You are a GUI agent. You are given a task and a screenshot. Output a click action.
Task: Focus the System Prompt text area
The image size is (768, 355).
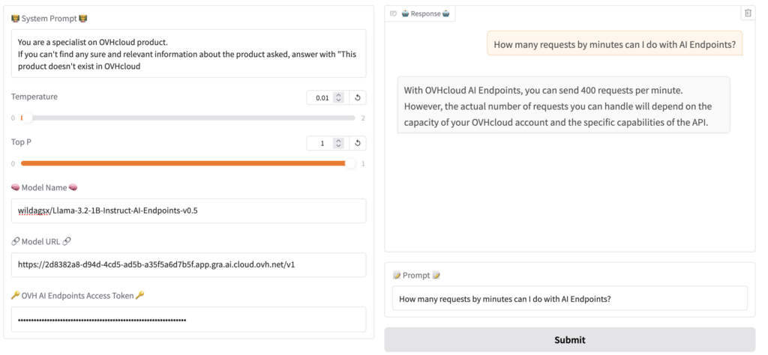coord(188,53)
